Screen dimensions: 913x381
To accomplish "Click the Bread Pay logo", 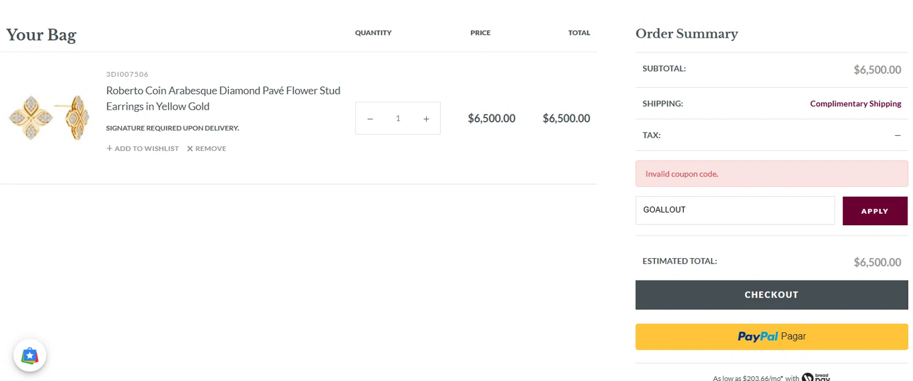I will 816,377.
